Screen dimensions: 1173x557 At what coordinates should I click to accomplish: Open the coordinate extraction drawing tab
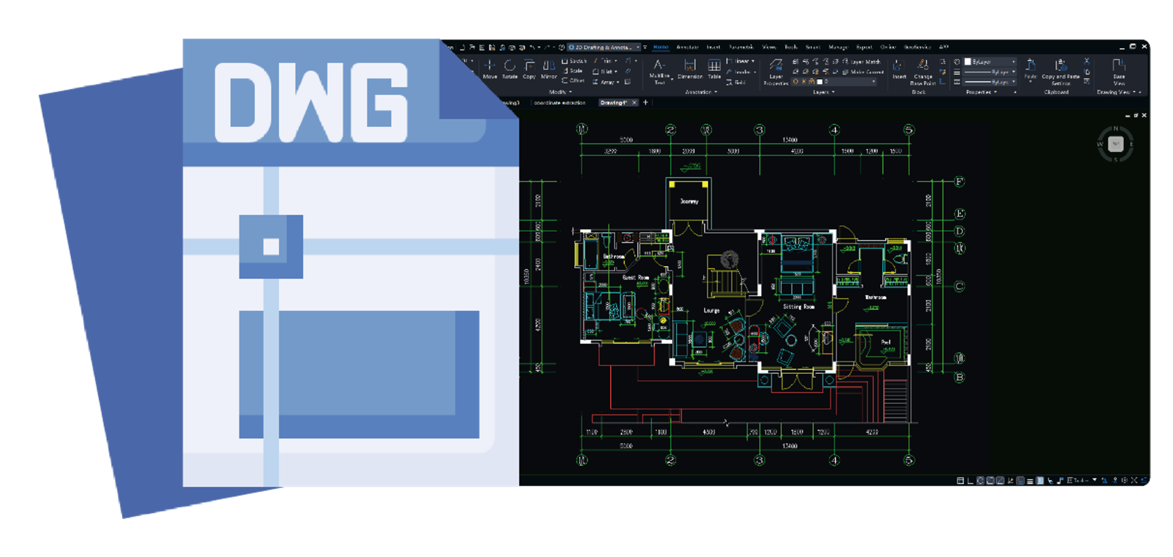tap(560, 102)
